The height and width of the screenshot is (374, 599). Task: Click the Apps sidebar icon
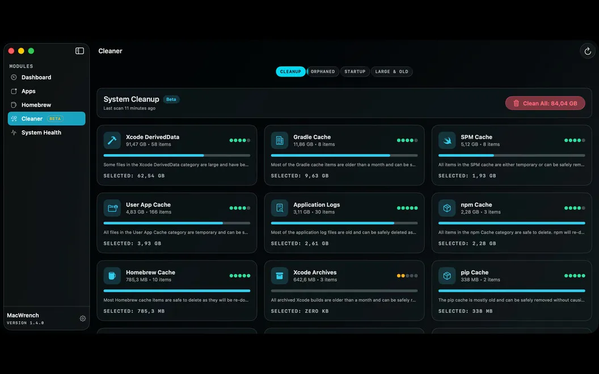coord(14,91)
